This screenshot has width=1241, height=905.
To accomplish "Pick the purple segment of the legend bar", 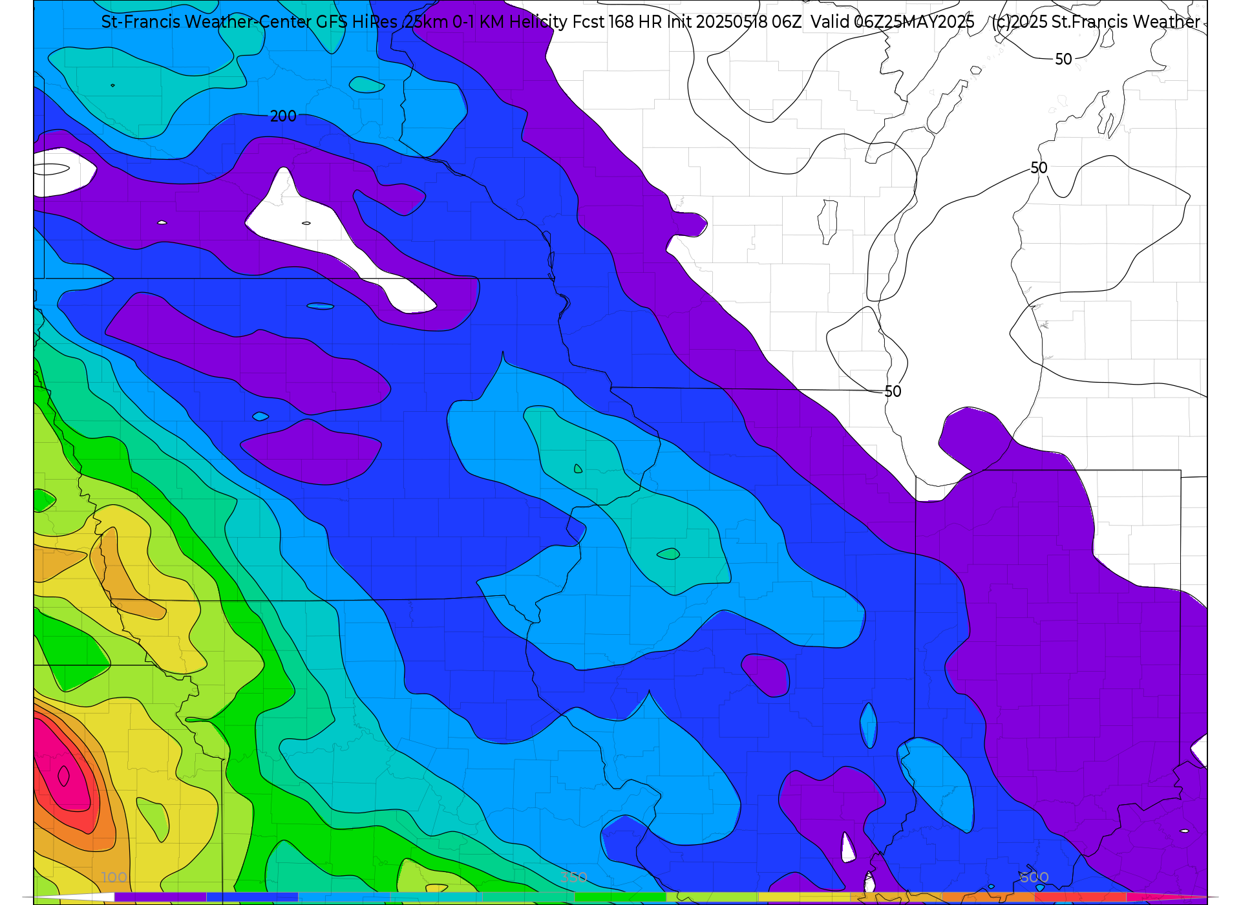I will [160, 897].
